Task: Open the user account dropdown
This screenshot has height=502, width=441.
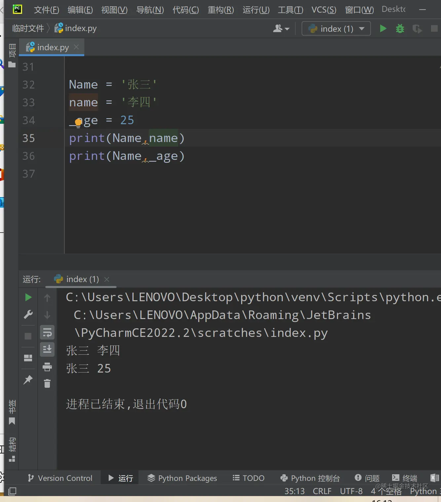Action: pyautogui.click(x=281, y=29)
